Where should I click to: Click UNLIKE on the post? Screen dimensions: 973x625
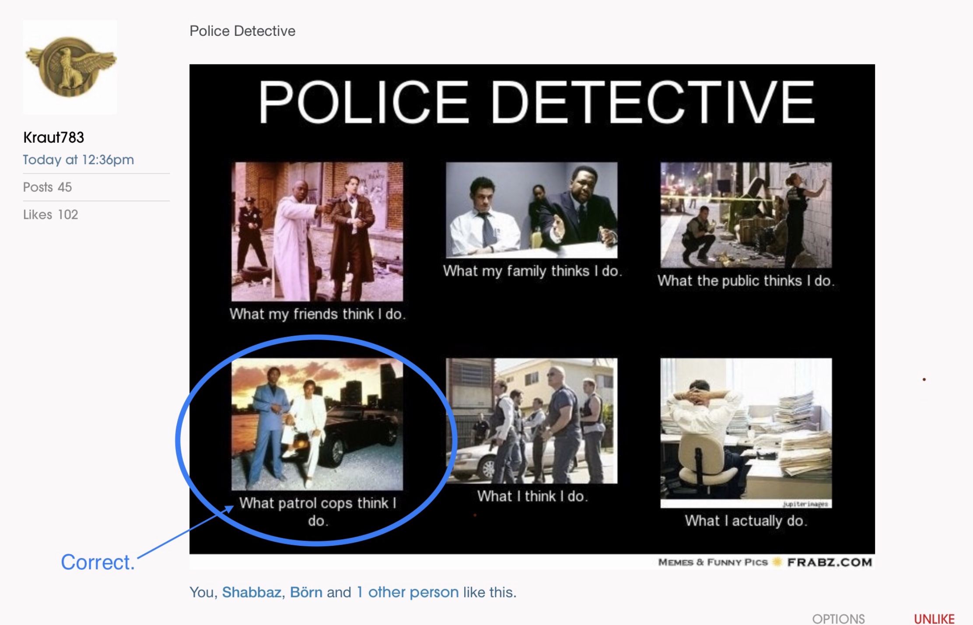(934, 619)
